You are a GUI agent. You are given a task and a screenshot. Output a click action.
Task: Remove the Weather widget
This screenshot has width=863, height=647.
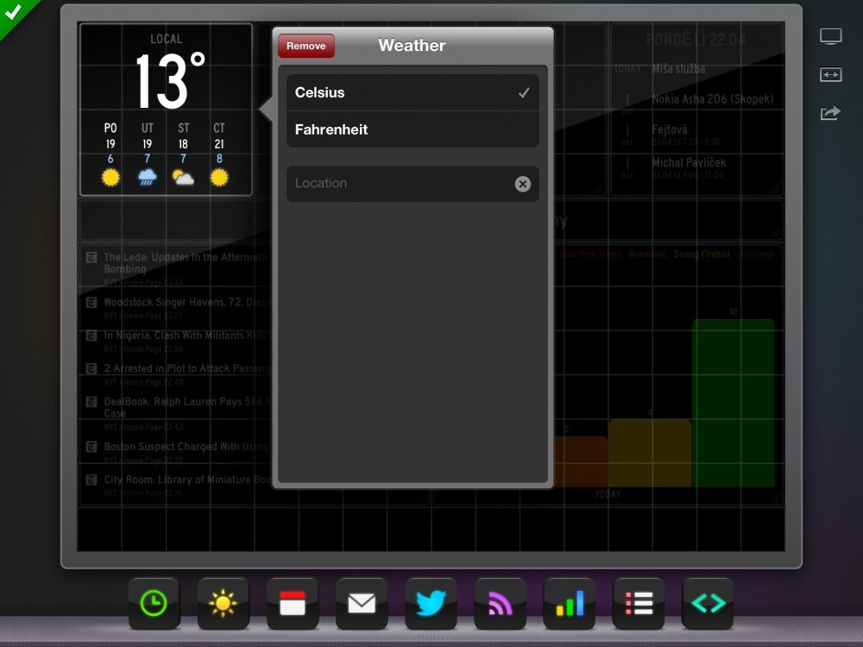(306, 46)
